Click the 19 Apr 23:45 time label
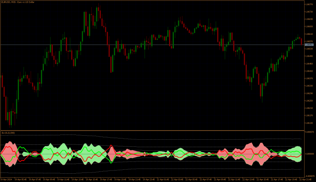The width and height of the screenshot is (316, 182). pos(149,179)
